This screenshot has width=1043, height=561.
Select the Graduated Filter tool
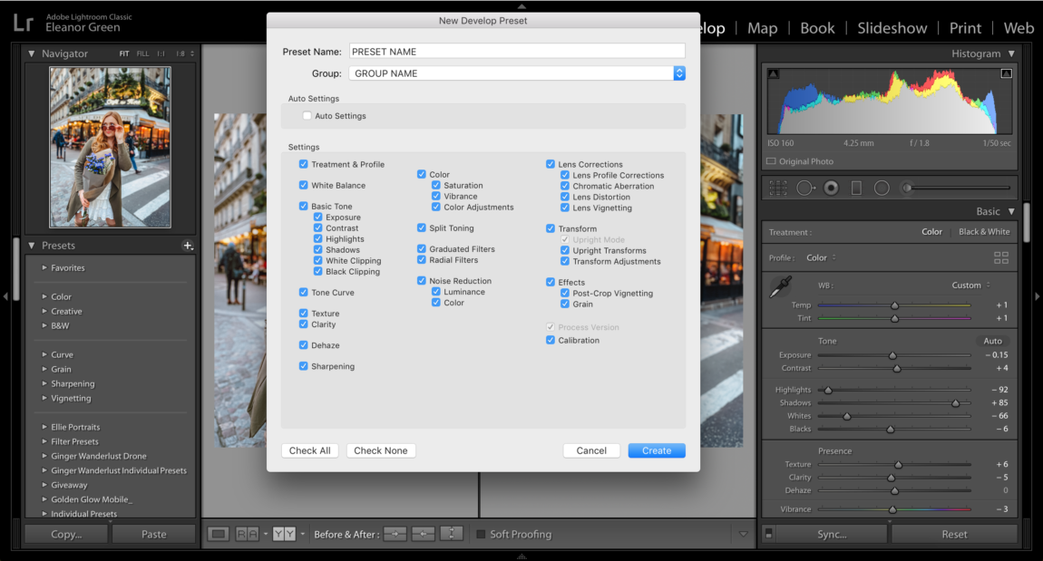855,188
